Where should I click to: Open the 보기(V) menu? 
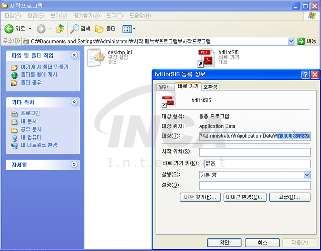(59, 16)
